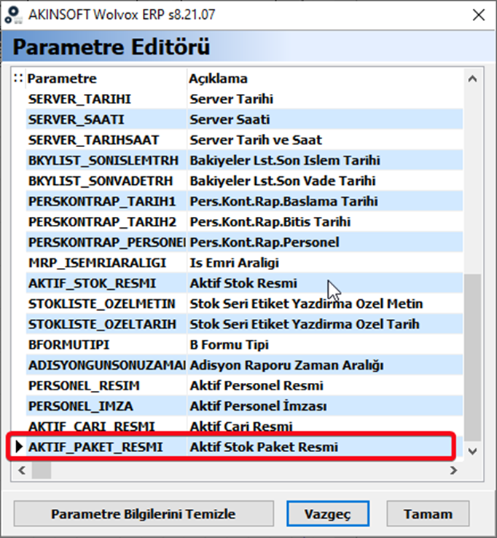
Task: Click the grid options icon beside Parametre header
Action: coord(18,78)
